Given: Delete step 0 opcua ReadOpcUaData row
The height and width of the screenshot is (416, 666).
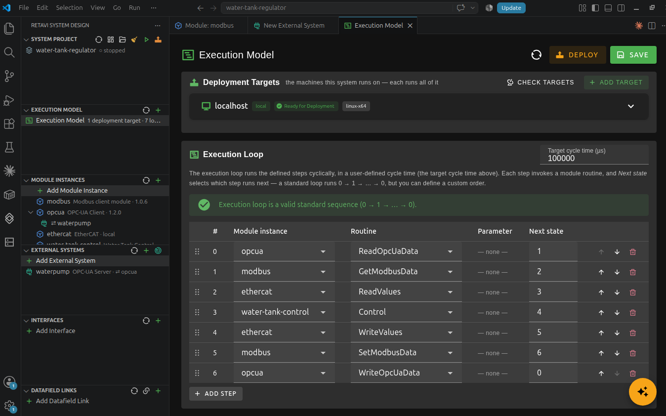Looking at the screenshot, I should pyautogui.click(x=633, y=252).
